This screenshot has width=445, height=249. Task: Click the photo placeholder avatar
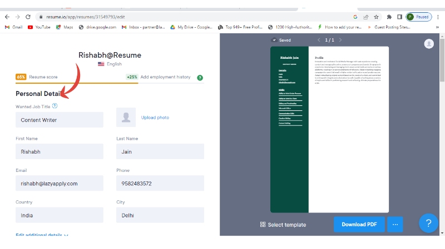(x=126, y=118)
